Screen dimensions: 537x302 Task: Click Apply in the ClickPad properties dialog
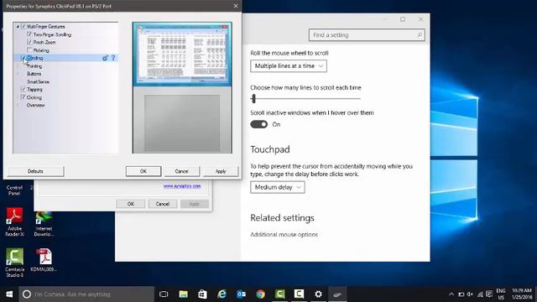click(x=221, y=171)
